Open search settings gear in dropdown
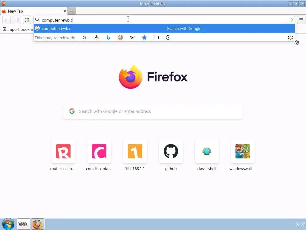Viewport: 306px width, 230px height. click(x=290, y=37)
